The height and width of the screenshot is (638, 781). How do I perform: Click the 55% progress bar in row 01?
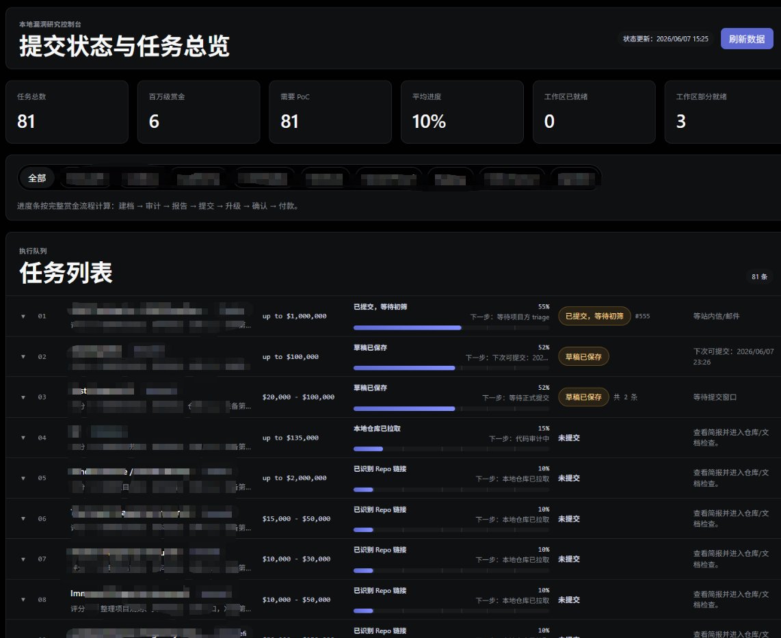(x=451, y=328)
